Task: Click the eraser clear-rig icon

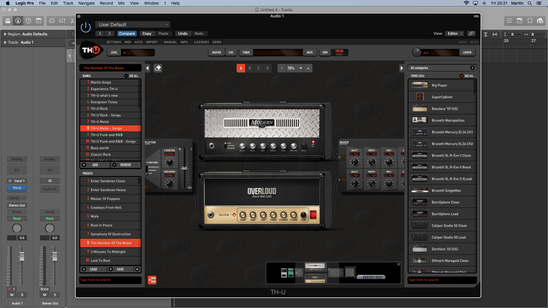Action: 158,68
